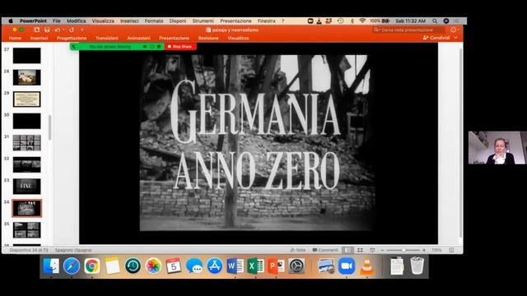Image resolution: width=527 pixels, height=296 pixels.
Task: Click the fit slide to window icon
Action: pos(451,250)
